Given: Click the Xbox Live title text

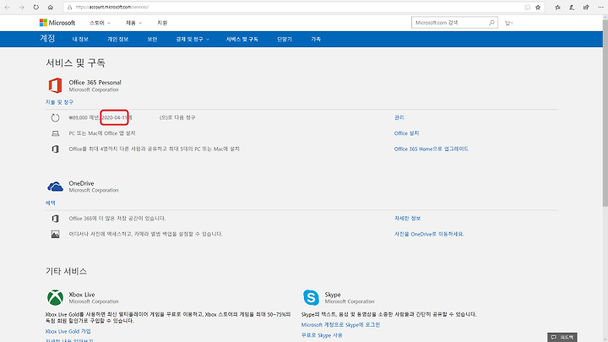Looking at the screenshot, I should tap(82, 295).
